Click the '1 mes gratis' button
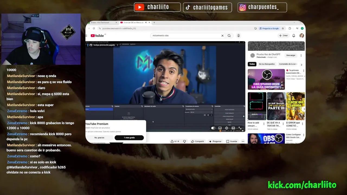 (129, 138)
